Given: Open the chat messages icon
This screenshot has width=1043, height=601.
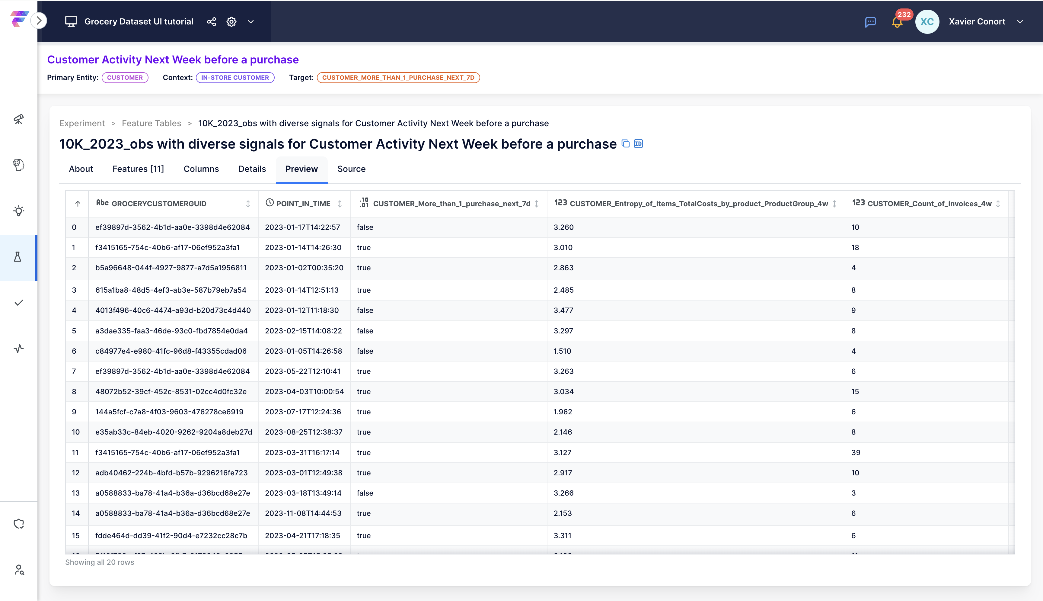Looking at the screenshot, I should (x=870, y=22).
